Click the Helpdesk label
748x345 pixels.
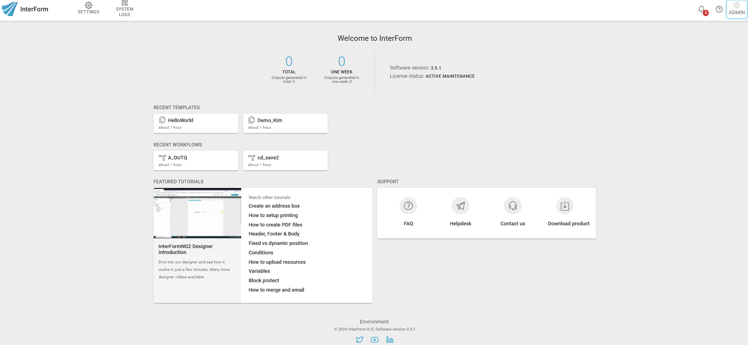click(460, 224)
